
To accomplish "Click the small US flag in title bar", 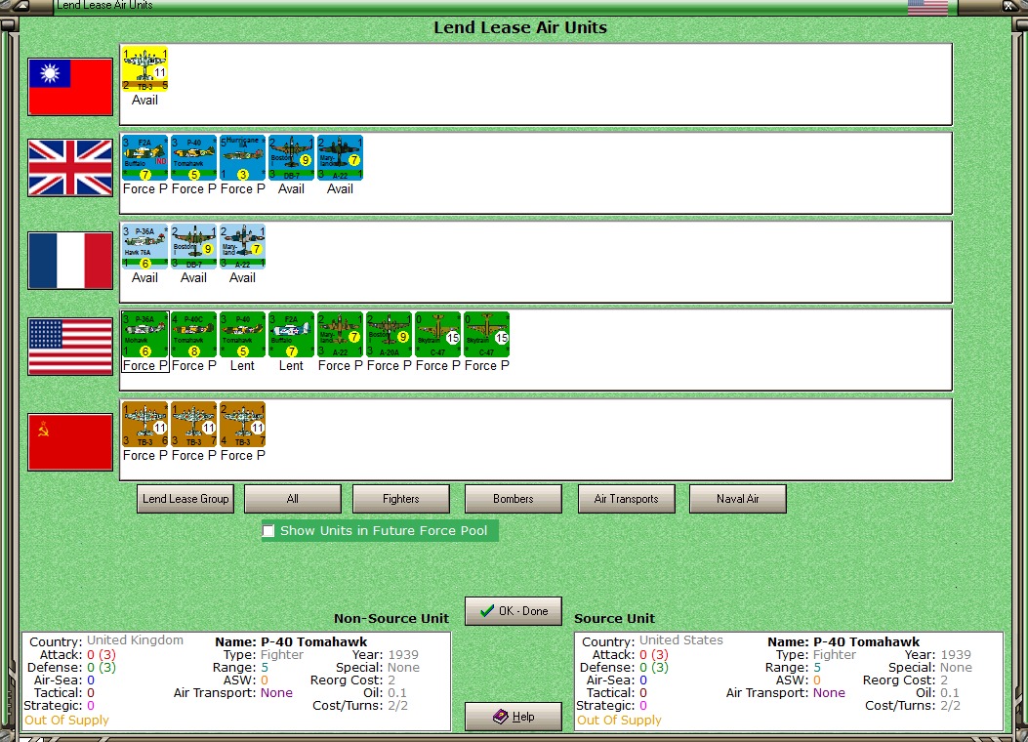I will pyautogui.click(x=927, y=7).
